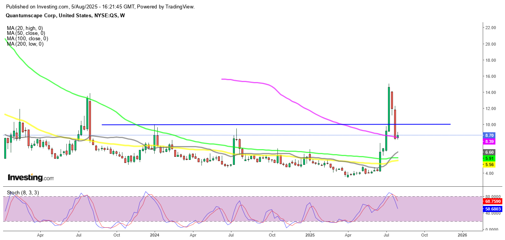505x240 pixels.
Task: Click the blue 8.70 current price tag
Action: click(x=489, y=135)
